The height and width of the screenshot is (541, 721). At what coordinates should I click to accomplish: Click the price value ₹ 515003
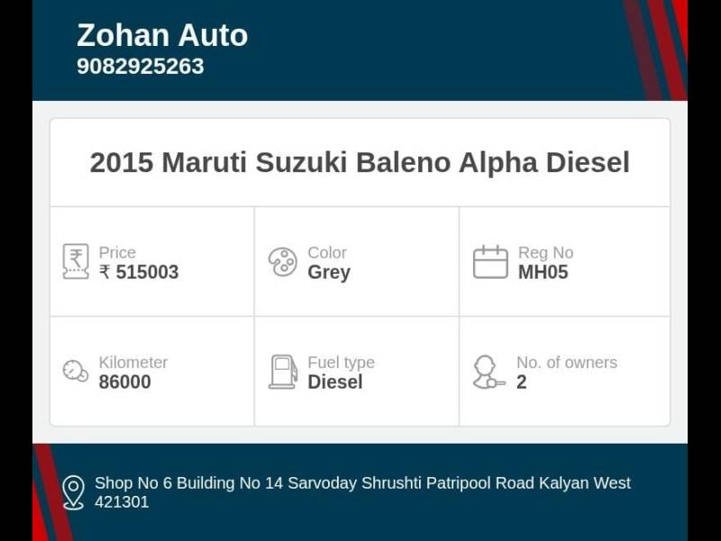coord(139,272)
